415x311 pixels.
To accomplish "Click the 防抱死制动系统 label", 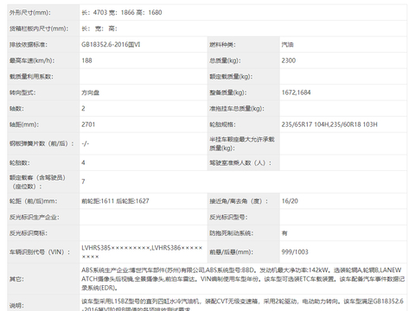I will [x=232, y=233].
